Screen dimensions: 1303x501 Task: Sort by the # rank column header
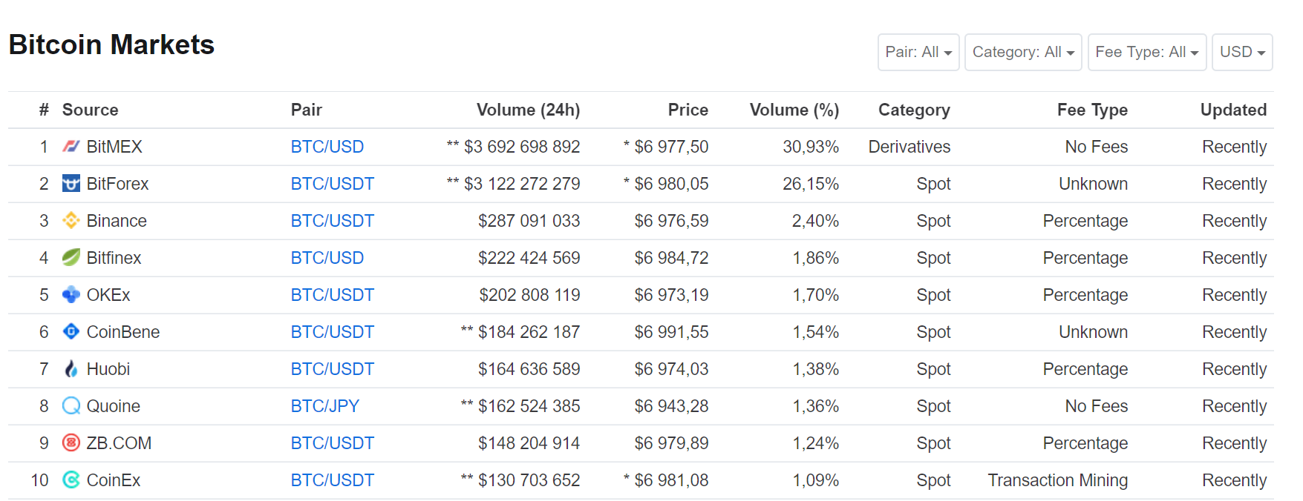point(44,110)
